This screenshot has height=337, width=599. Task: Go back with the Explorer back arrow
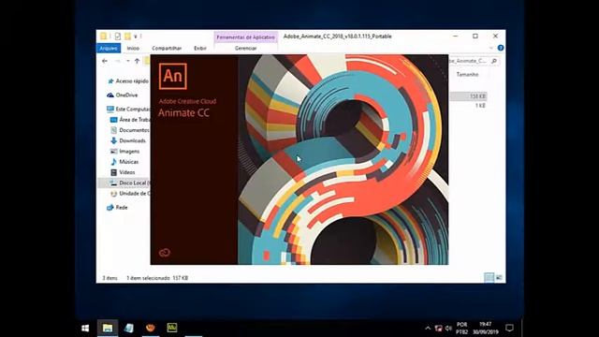coord(105,61)
